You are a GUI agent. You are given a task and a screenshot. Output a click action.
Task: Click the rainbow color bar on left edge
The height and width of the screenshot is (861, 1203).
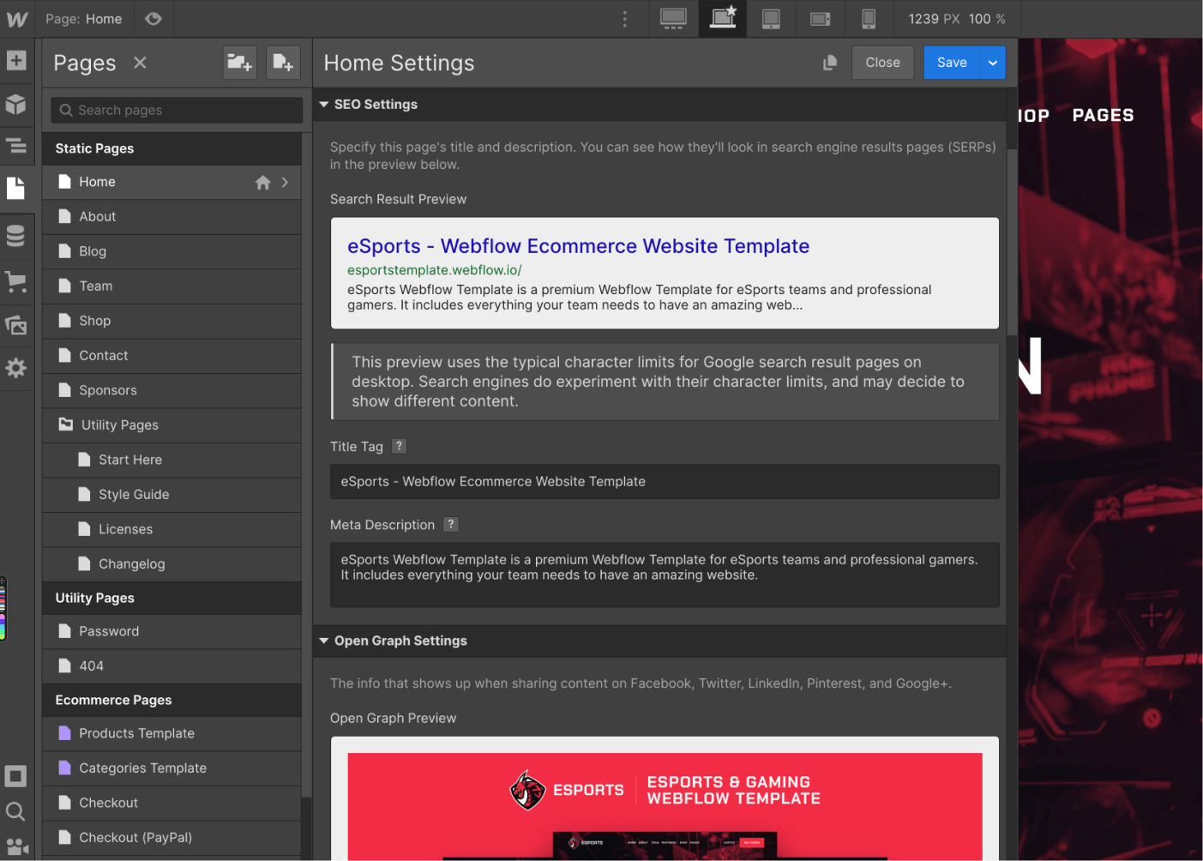pyautogui.click(x=3, y=608)
